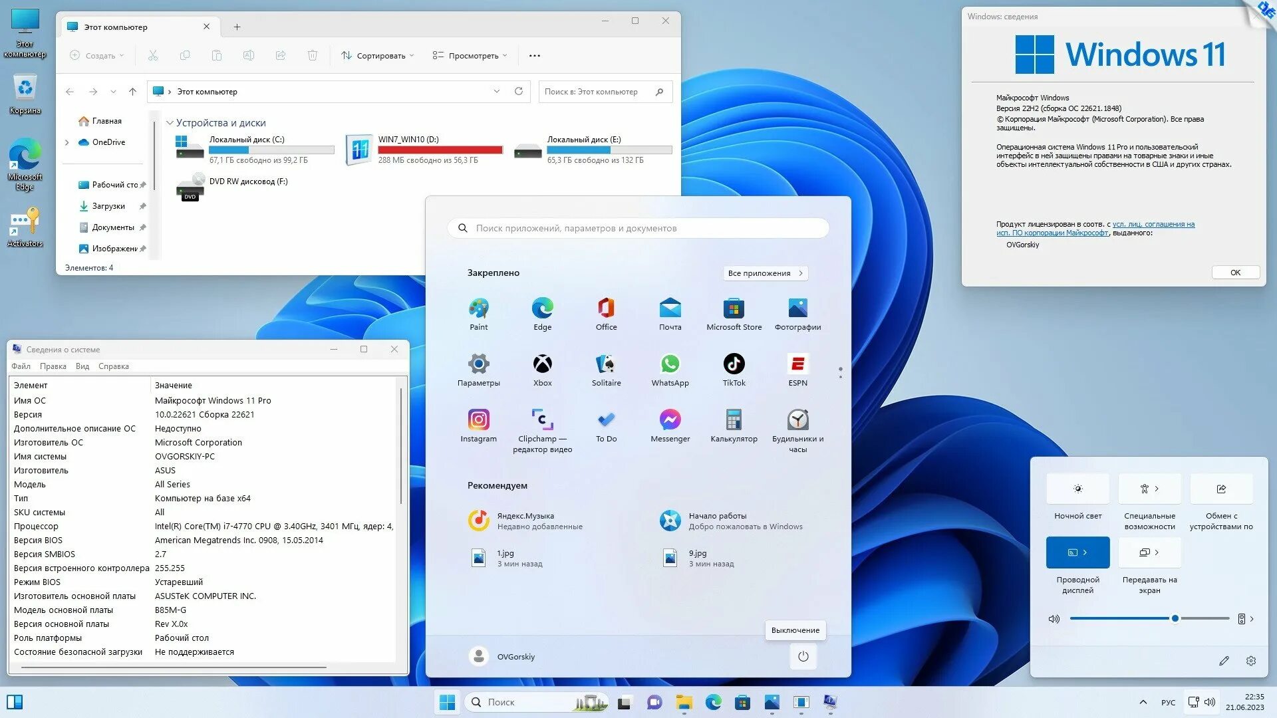Open Clipchamp video editor icon

pyautogui.click(x=542, y=420)
